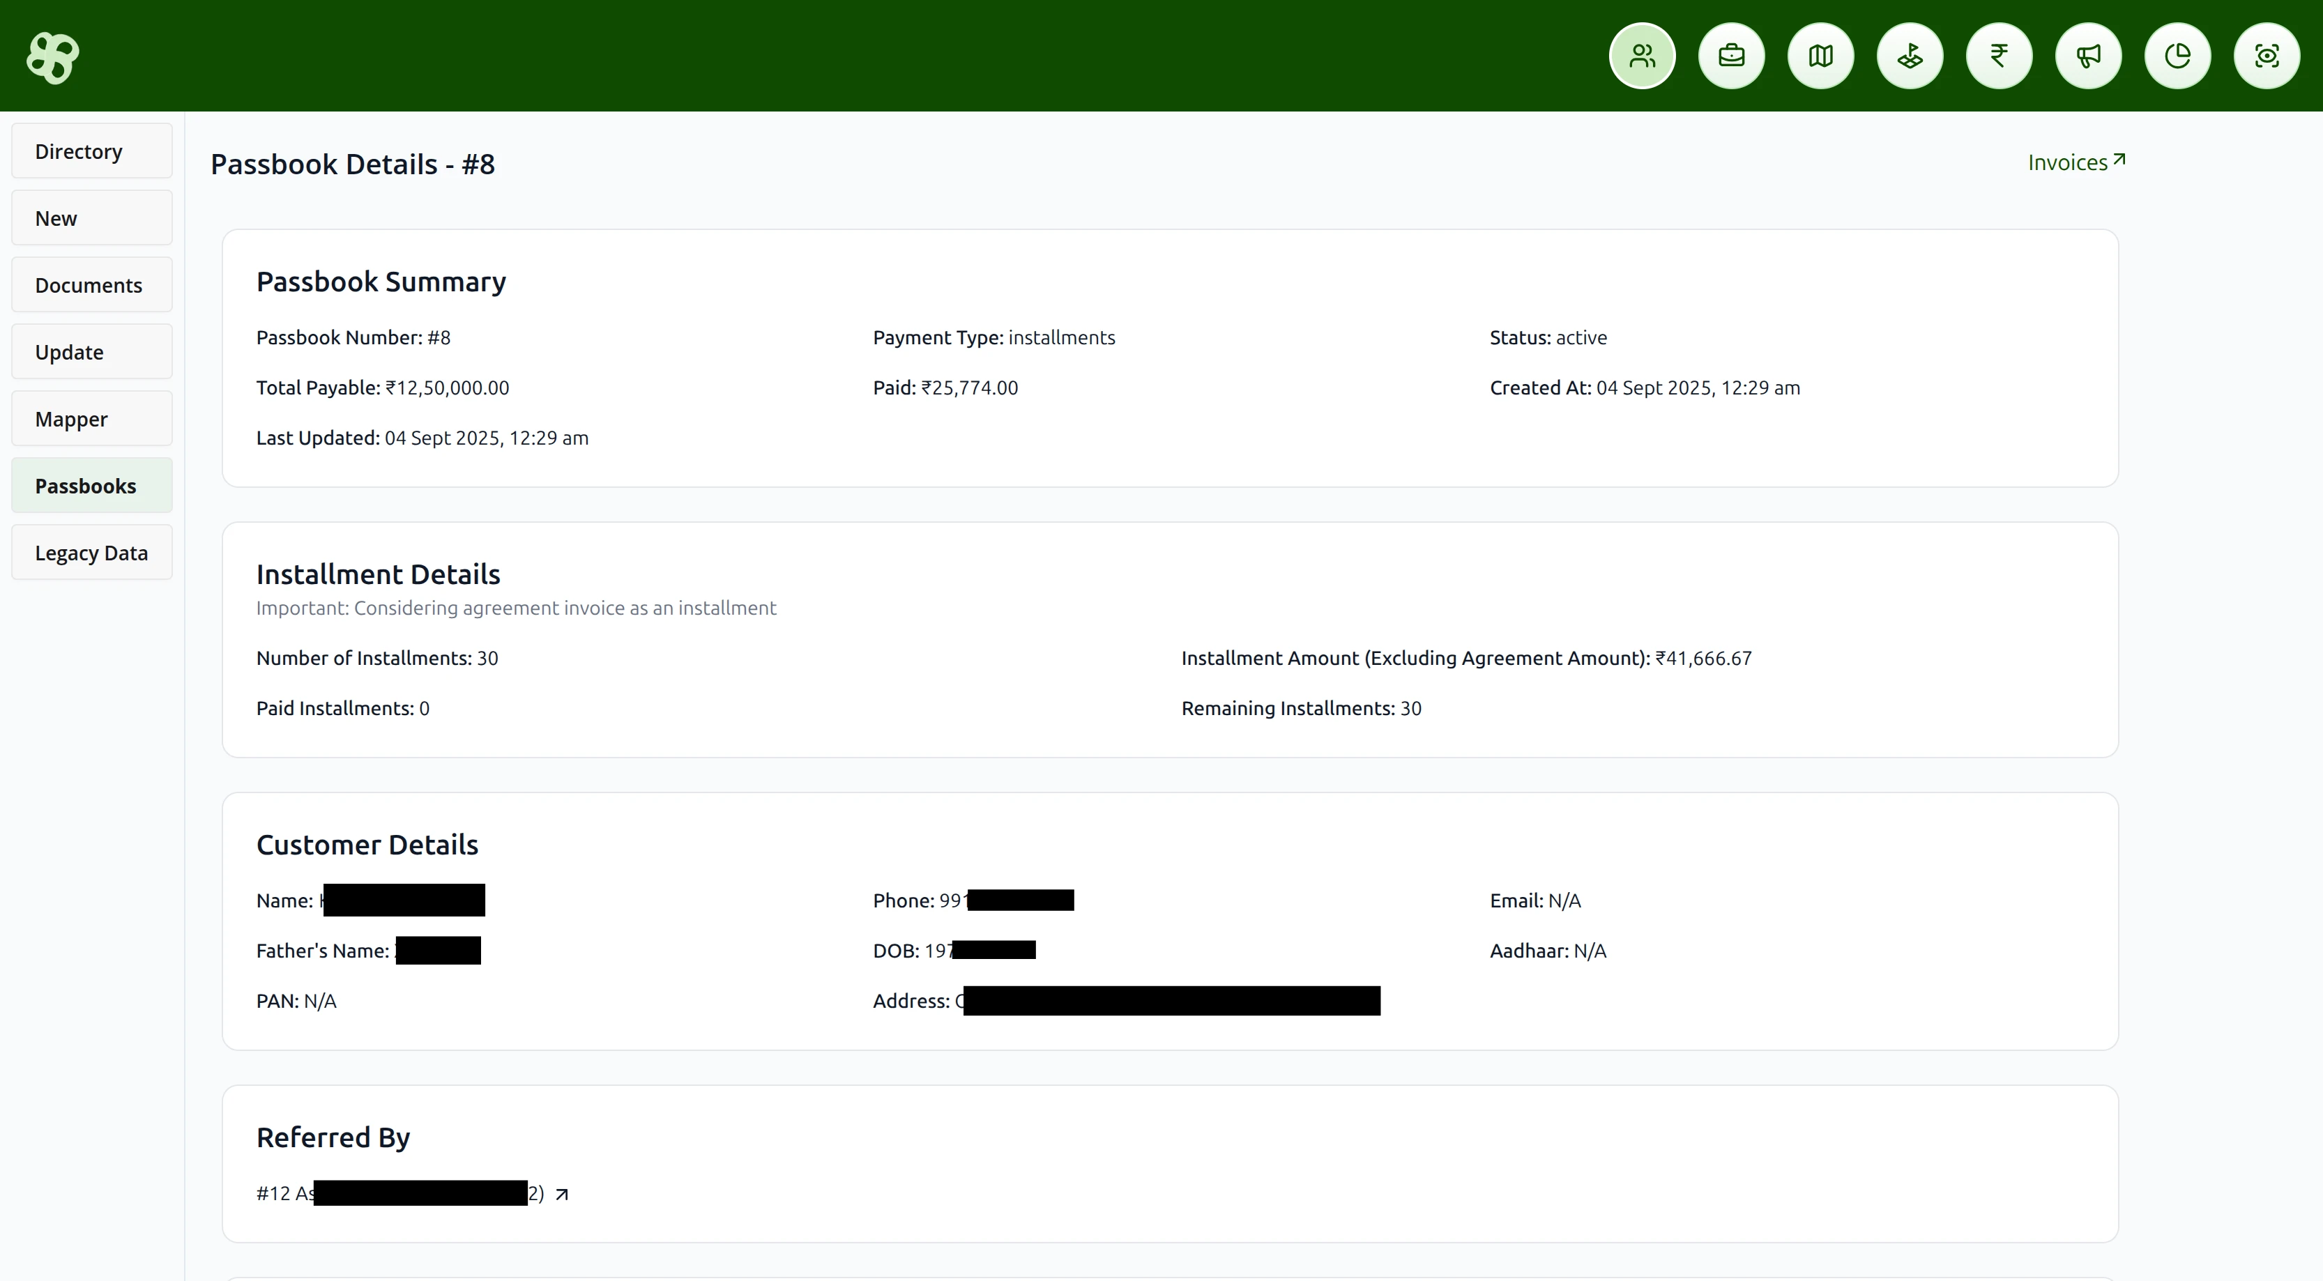Open Legacy Data in sidebar
Image resolution: width=2323 pixels, height=1281 pixels.
91,553
